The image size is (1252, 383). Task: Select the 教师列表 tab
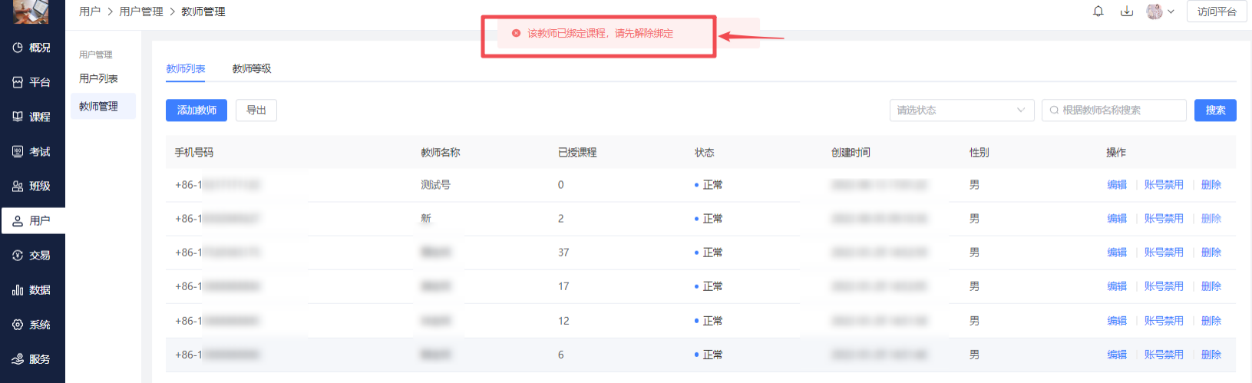pos(186,69)
